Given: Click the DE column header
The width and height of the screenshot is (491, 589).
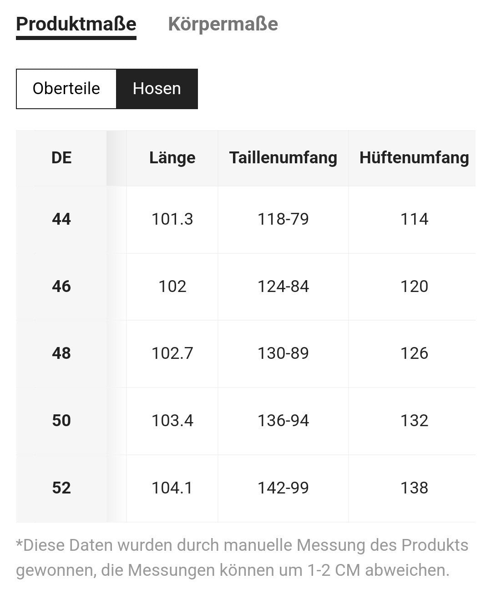Looking at the screenshot, I should [x=61, y=158].
